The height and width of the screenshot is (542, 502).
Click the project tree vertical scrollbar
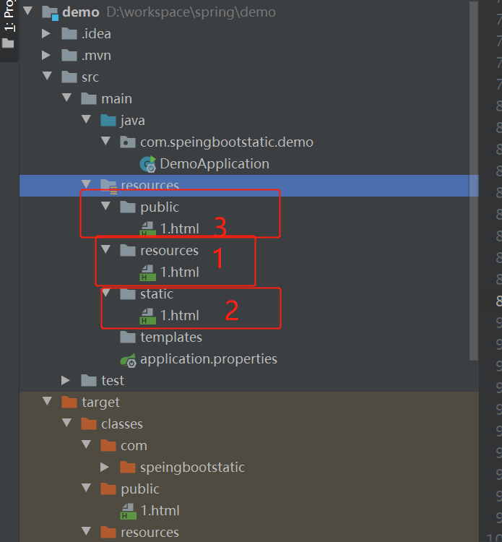coord(474,181)
